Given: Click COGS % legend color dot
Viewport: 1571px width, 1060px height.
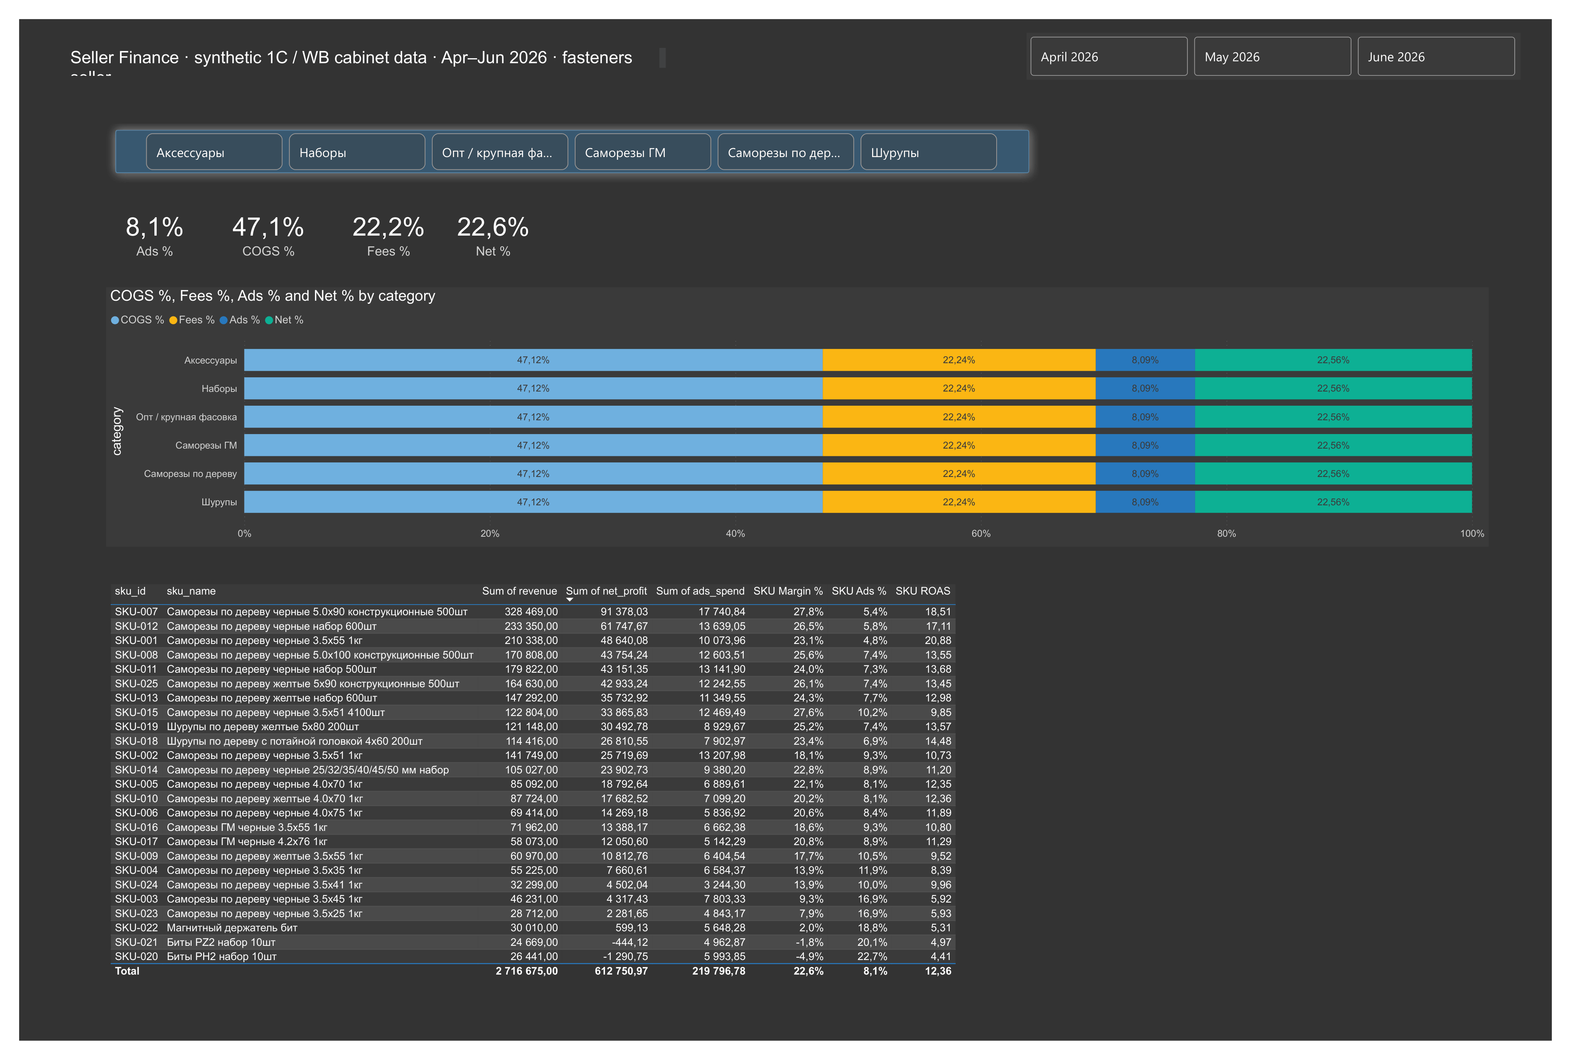Looking at the screenshot, I should [115, 320].
